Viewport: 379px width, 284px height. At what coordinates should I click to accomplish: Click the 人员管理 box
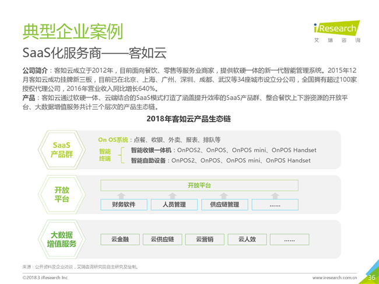[174, 205]
